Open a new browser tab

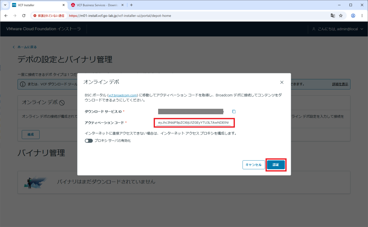[x=131, y=5]
